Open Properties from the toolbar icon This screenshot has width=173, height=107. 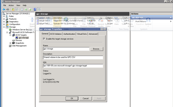[x=22, y=9]
